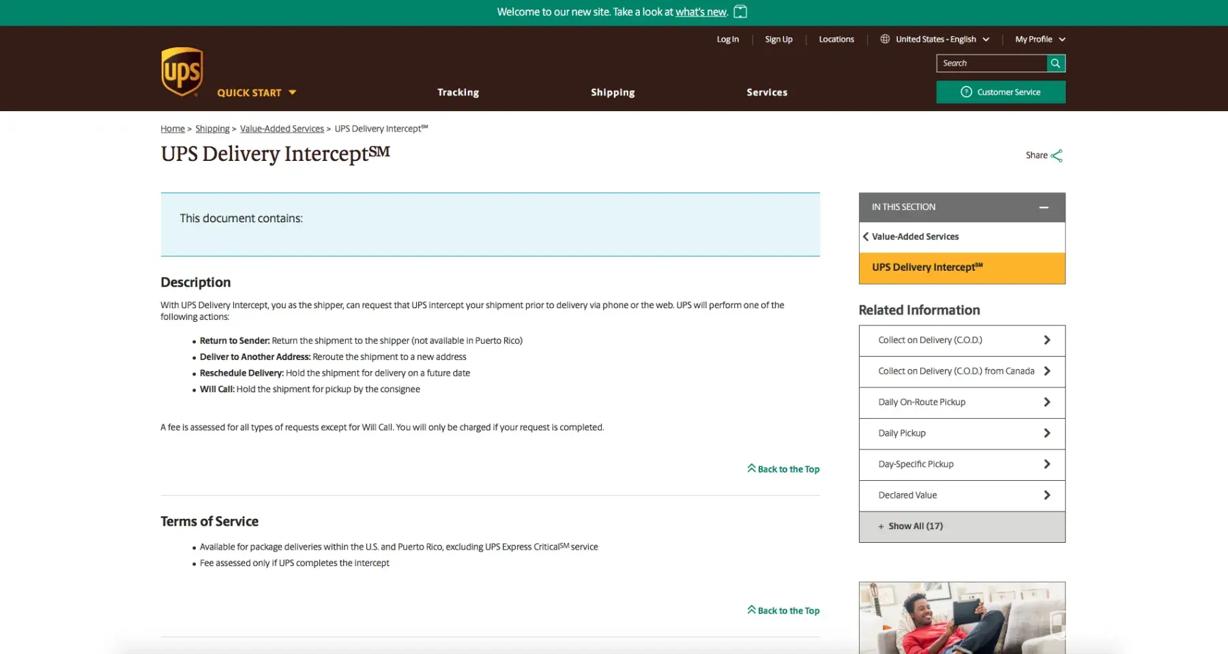The height and width of the screenshot is (654, 1228).
Task: Click the Declared Value arrow icon
Action: pos(1047,495)
